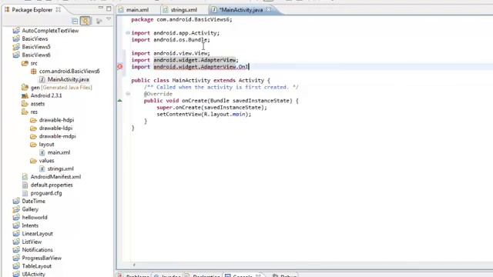Click the public class MainActivity declaration line
This screenshot has width=493, height=277.
200,80
